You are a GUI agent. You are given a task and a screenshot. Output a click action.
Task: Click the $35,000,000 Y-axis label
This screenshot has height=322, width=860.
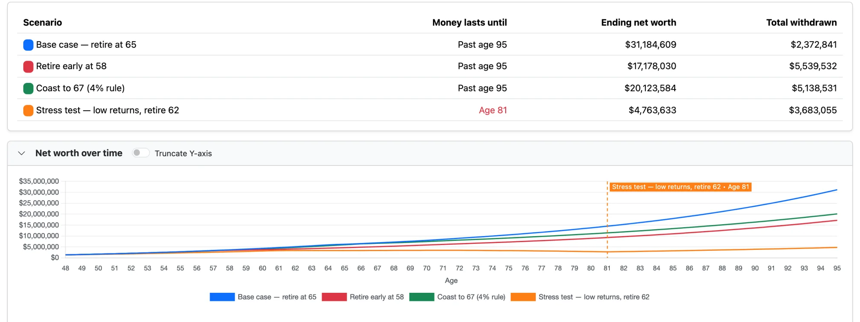(39, 181)
